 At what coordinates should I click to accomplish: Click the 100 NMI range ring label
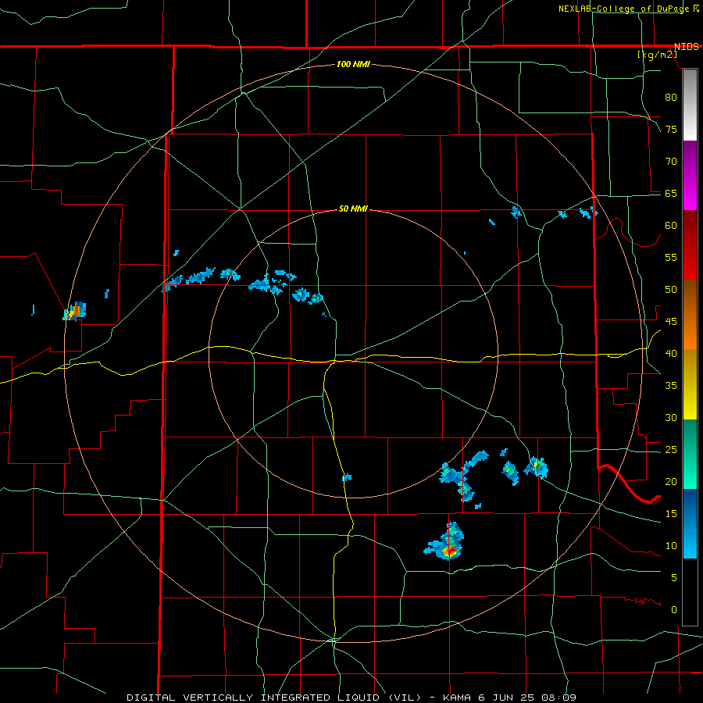(x=353, y=65)
